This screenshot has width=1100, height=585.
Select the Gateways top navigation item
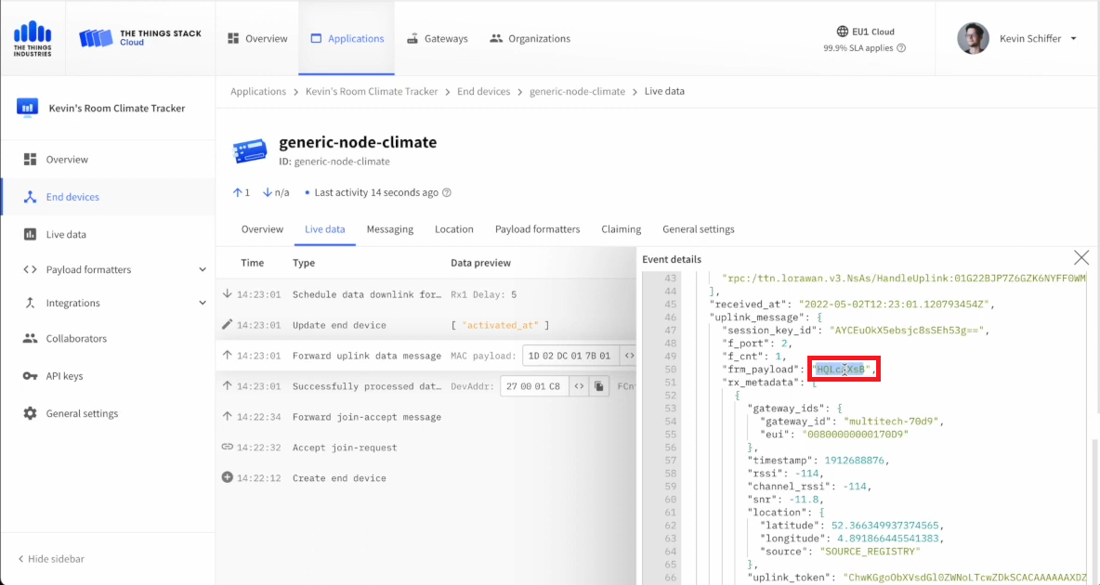pyautogui.click(x=437, y=39)
